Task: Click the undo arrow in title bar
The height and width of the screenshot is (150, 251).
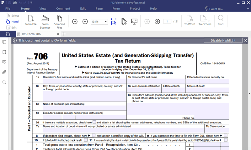Action: tap(20, 2)
